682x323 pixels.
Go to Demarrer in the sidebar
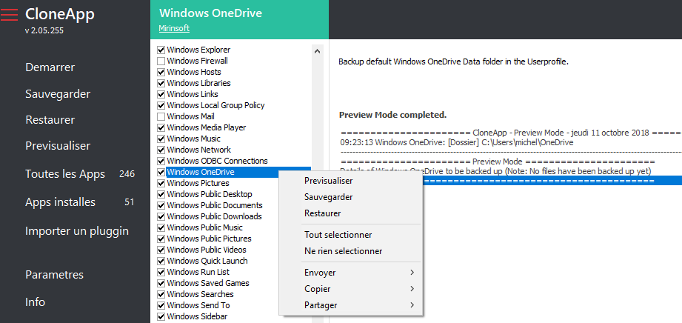point(50,67)
